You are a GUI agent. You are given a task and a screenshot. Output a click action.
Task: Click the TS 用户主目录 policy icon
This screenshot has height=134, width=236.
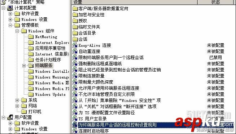[75, 119]
